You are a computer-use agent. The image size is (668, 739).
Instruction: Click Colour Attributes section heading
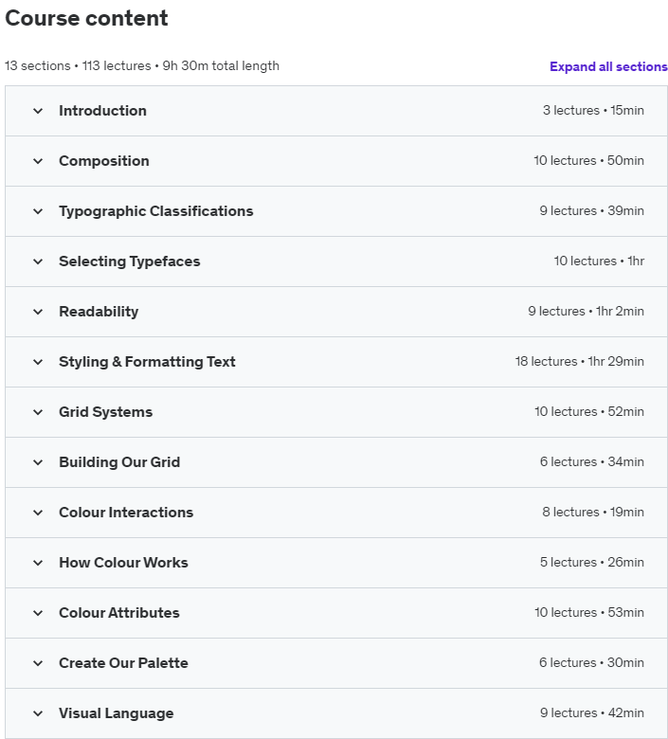click(x=119, y=613)
